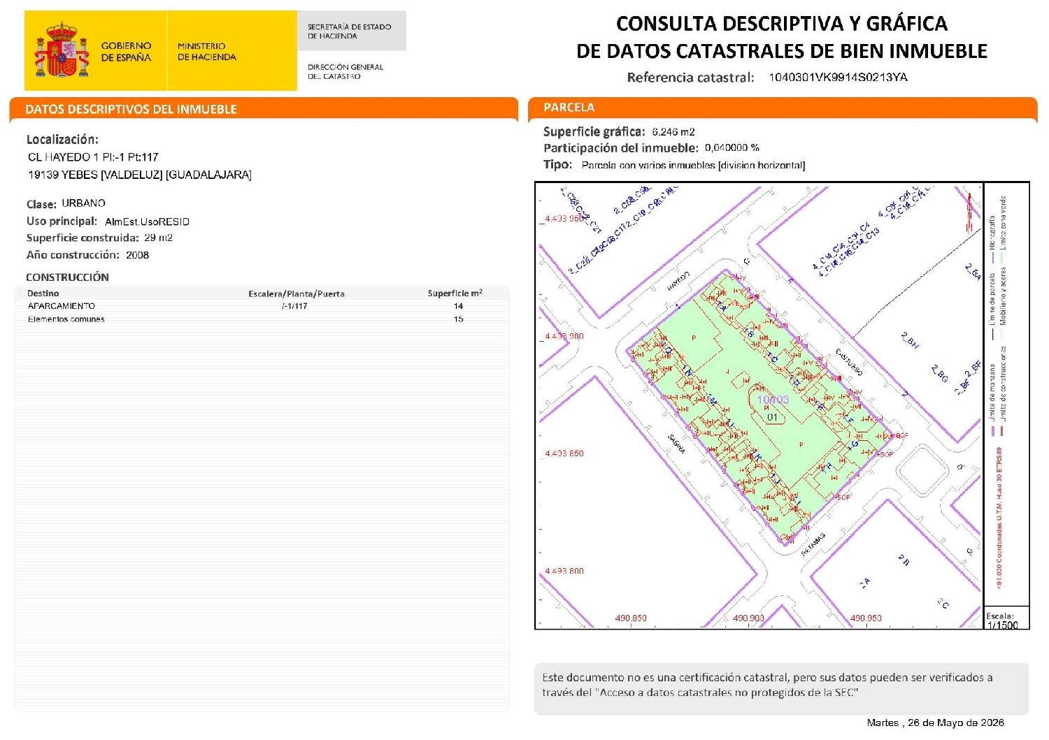Select the graphic area value '6.246 m2'
The height and width of the screenshot is (740, 1049).
click(673, 132)
